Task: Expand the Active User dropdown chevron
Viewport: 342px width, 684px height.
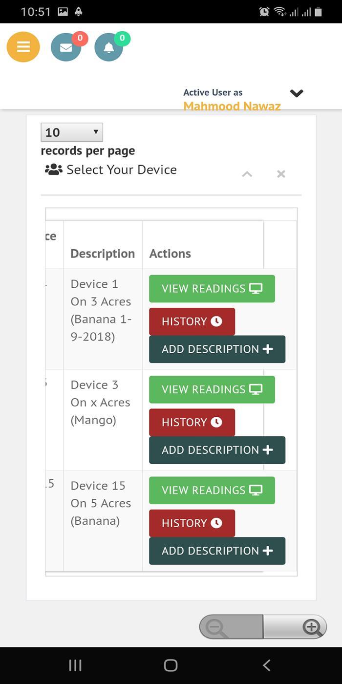Action: 297,93
